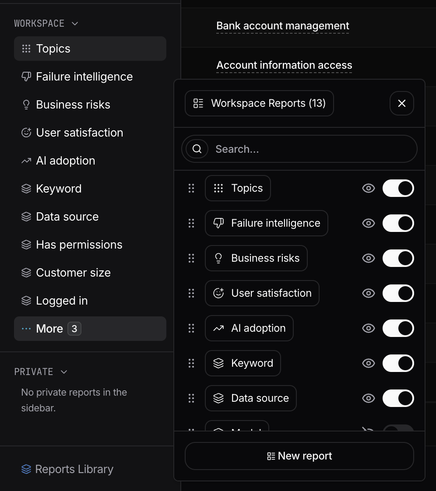Open the Account information access topic
The width and height of the screenshot is (436, 491).
point(284,65)
